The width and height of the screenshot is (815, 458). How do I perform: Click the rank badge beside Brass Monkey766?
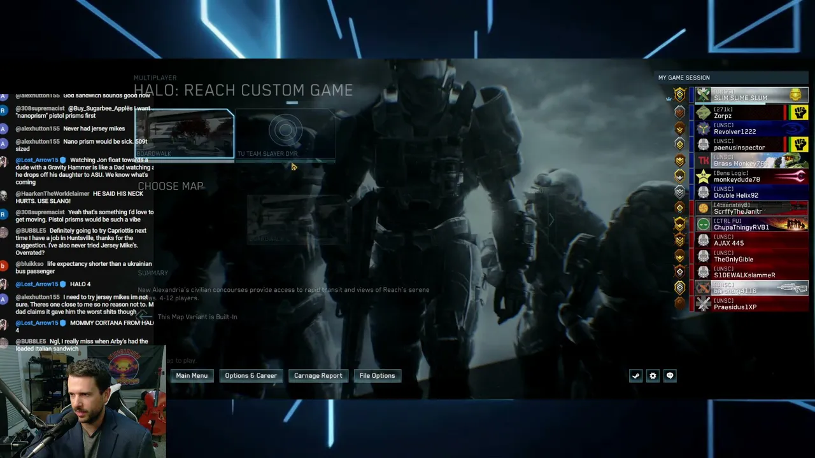680,160
